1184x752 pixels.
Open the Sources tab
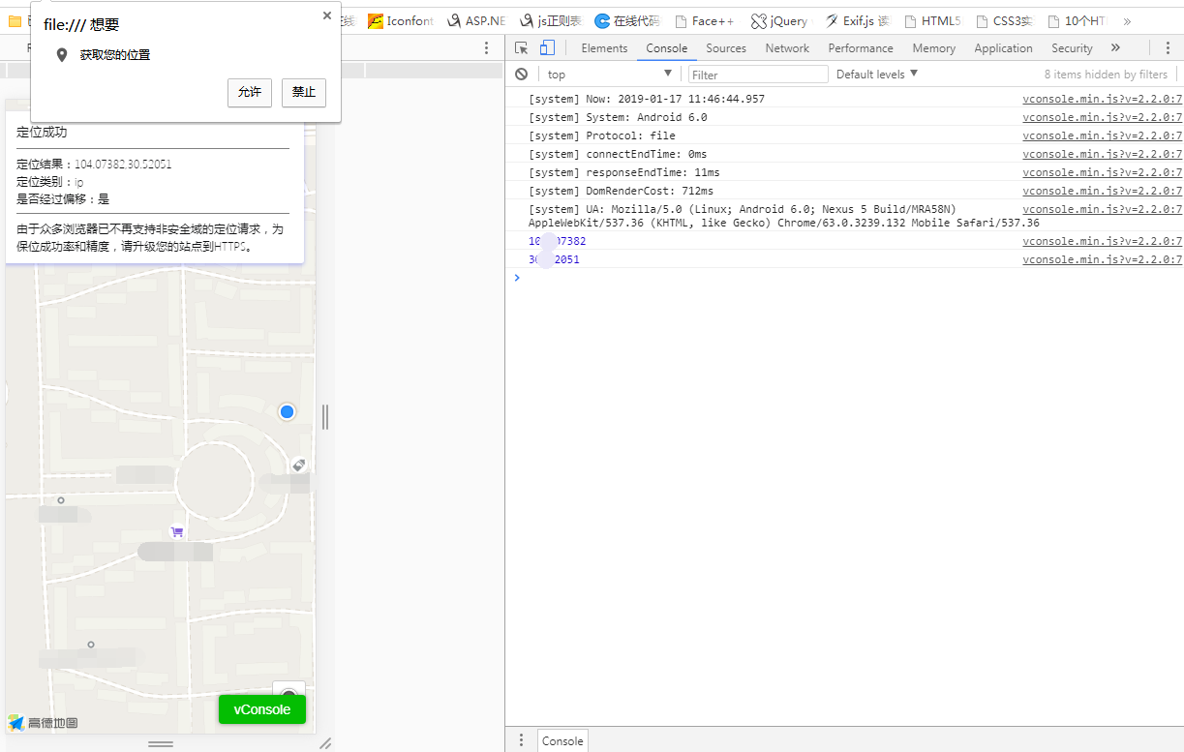(x=726, y=48)
